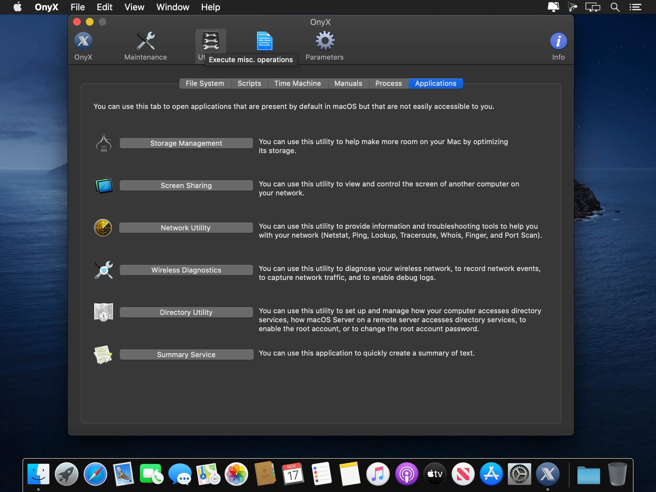Open the Window menu
Viewport: 656px width, 492px height.
pos(173,7)
